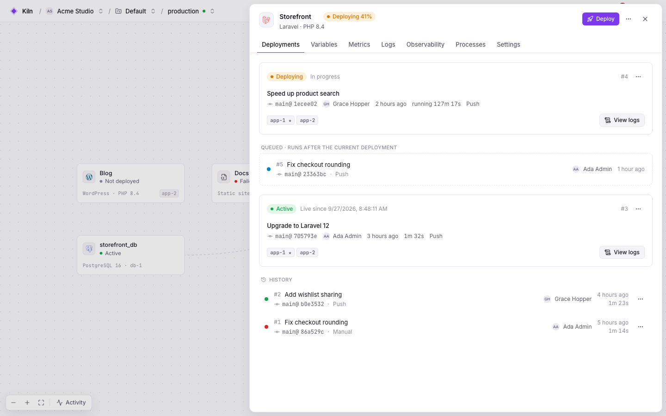
Task: Click the Kiln logo icon
Action: click(x=14, y=11)
